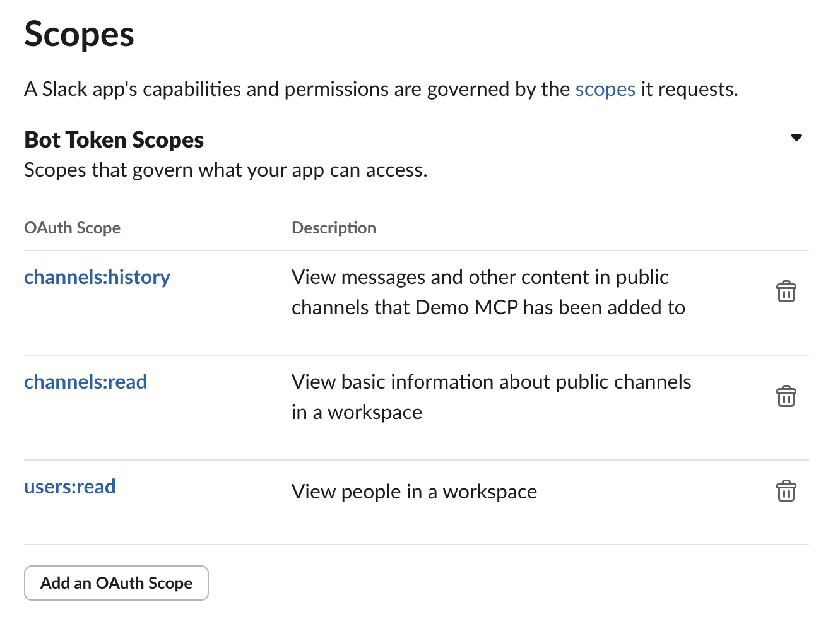Image resolution: width=828 pixels, height=631 pixels.
Task: Collapse the Bot Token Scopes section
Action: [x=796, y=138]
